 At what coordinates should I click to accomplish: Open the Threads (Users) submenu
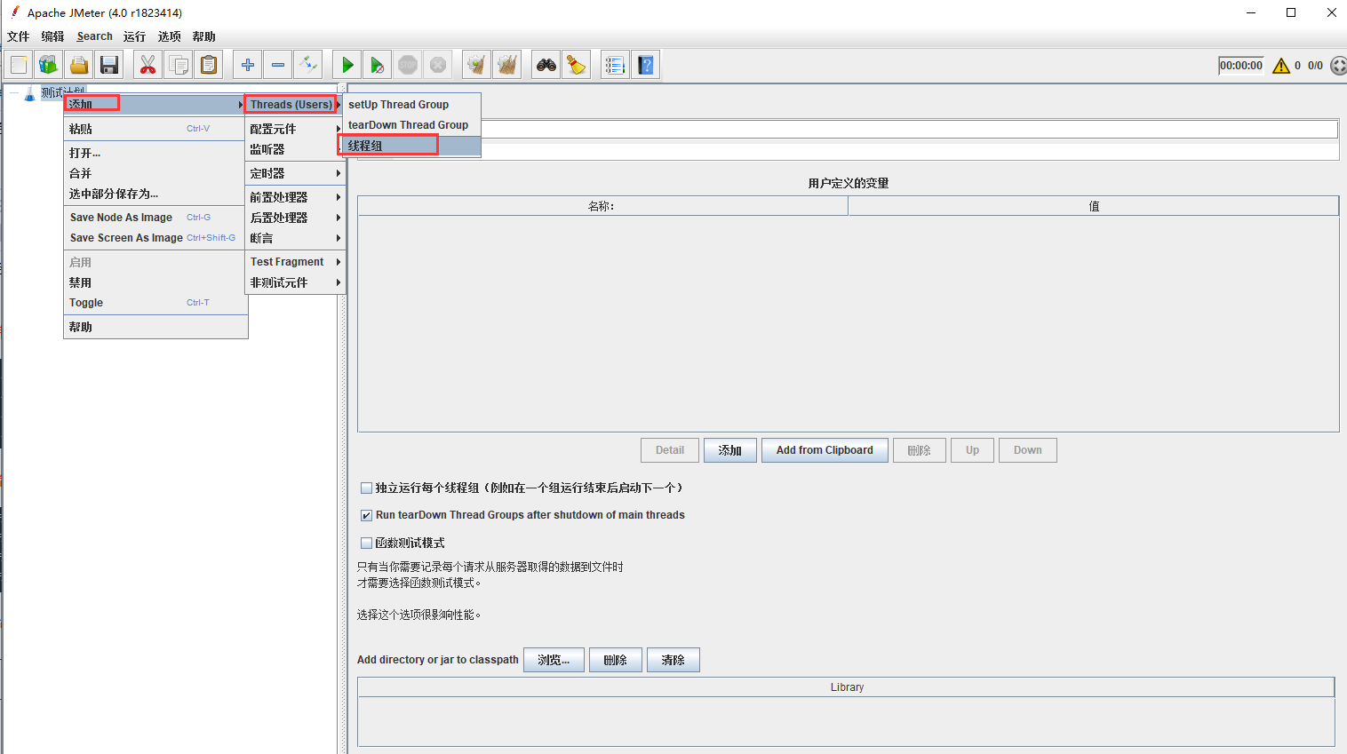[x=291, y=104]
